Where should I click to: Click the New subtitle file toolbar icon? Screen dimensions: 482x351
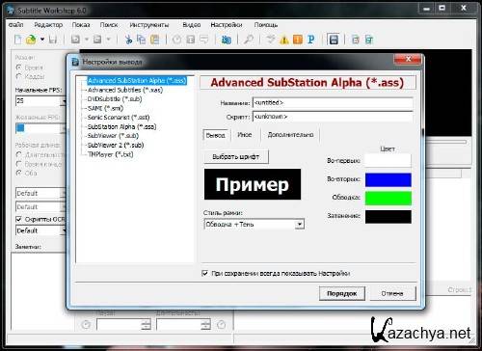pyautogui.click(x=18, y=40)
